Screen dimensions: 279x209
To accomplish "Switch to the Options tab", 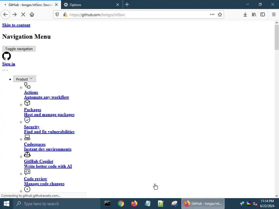I will click(92, 5).
